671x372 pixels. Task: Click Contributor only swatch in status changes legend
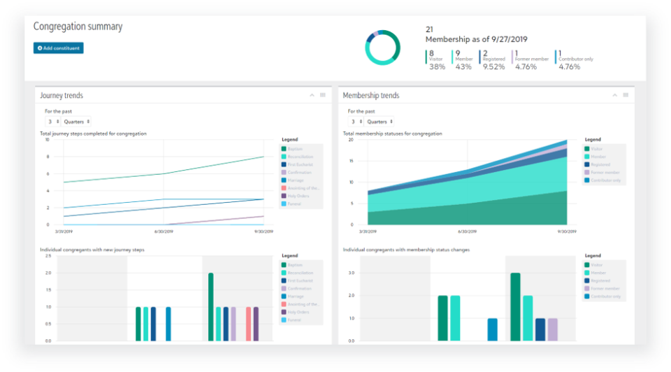pos(587,296)
